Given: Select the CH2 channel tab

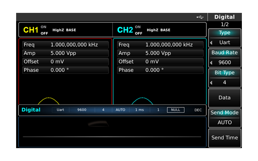Looking at the screenshot, I should click(125, 30).
